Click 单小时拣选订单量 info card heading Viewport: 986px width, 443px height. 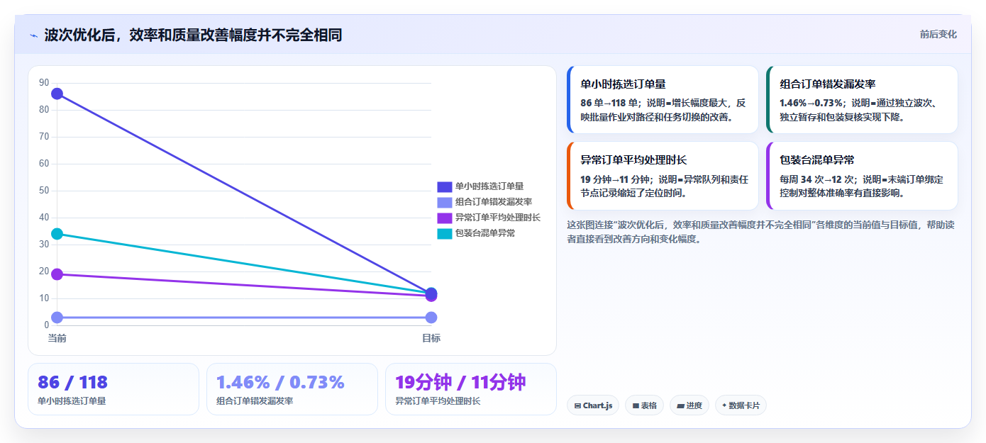pyautogui.click(x=623, y=84)
